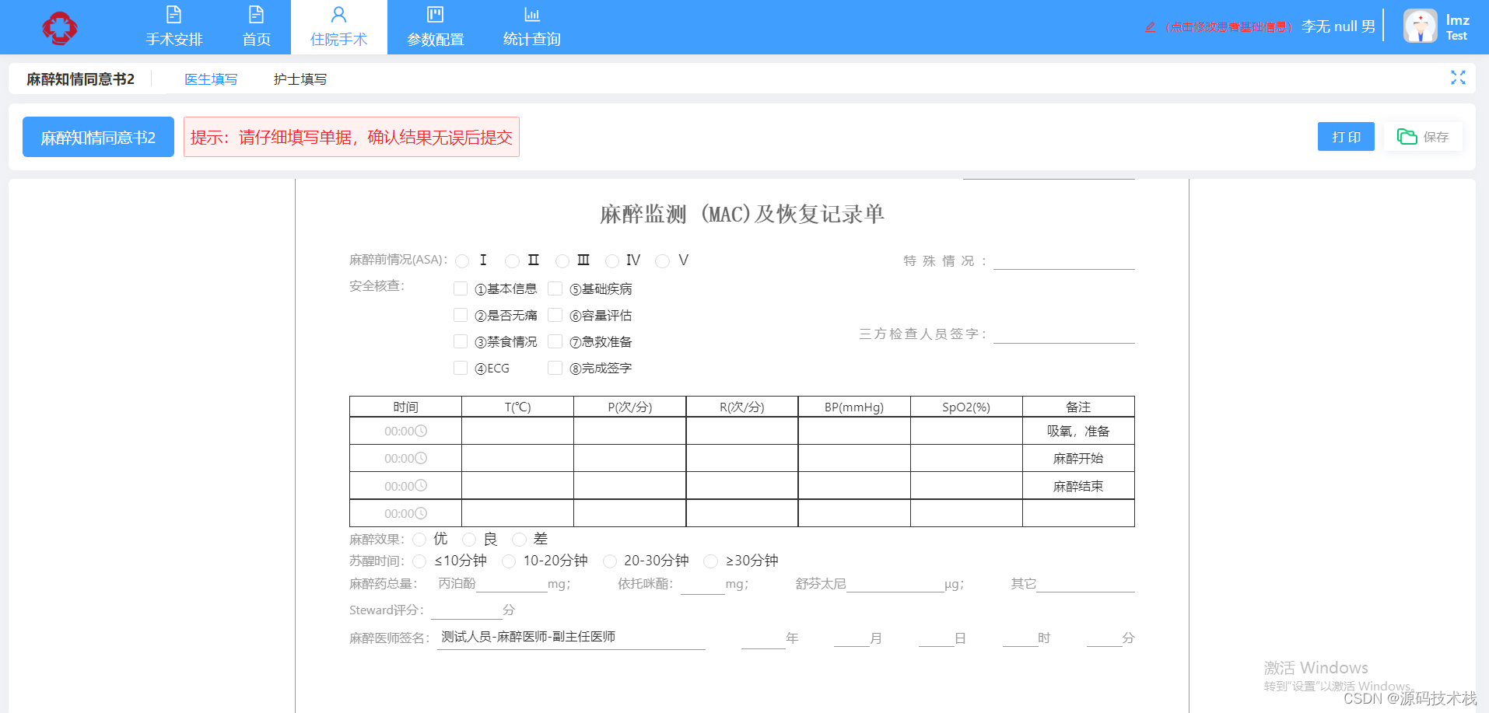Click the 其它 drug input field
Viewport: 1489px width, 713px height.
(1085, 583)
